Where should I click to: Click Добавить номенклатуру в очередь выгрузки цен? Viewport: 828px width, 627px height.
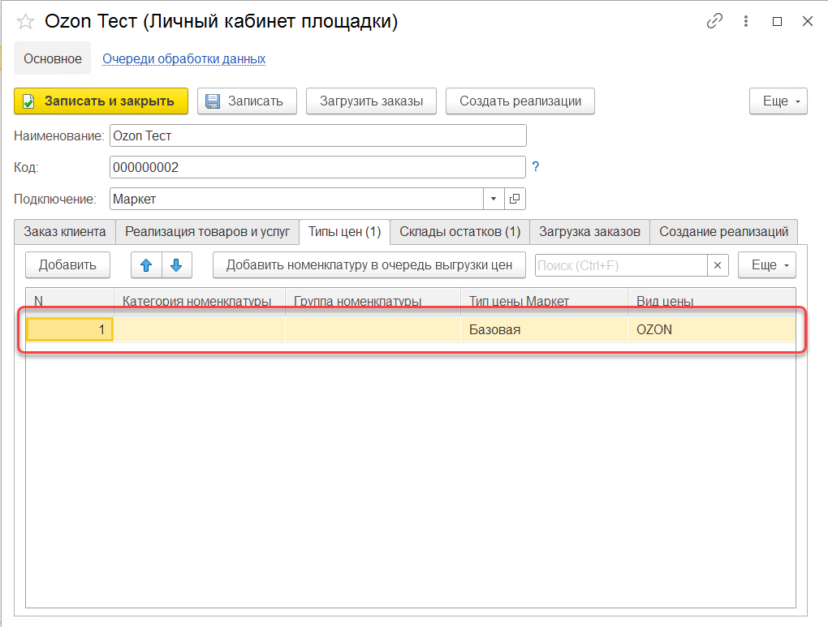coord(369,265)
